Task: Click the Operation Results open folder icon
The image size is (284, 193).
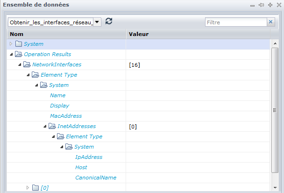Action: (19, 54)
